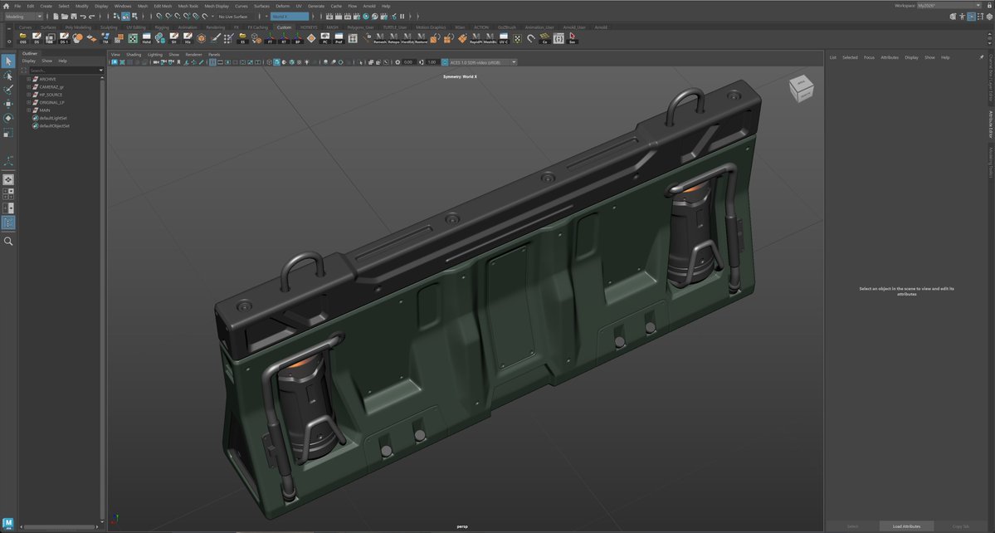The image size is (995, 533).
Task: Open the Modeling menu set dropdown
Action: coord(23,17)
